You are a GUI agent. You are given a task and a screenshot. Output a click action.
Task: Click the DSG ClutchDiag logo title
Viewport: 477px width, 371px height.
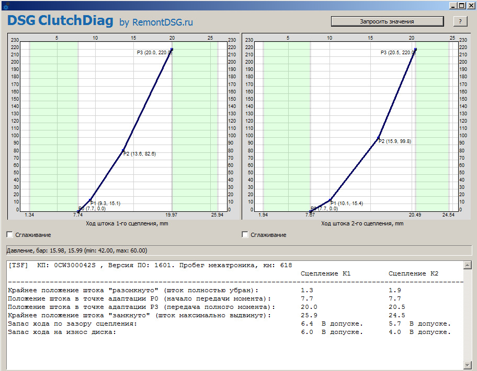click(60, 21)
